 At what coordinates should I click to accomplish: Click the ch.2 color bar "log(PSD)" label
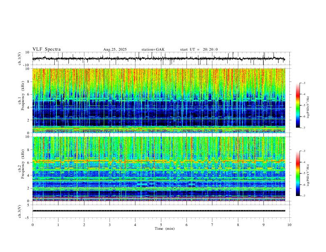(308, 175)
